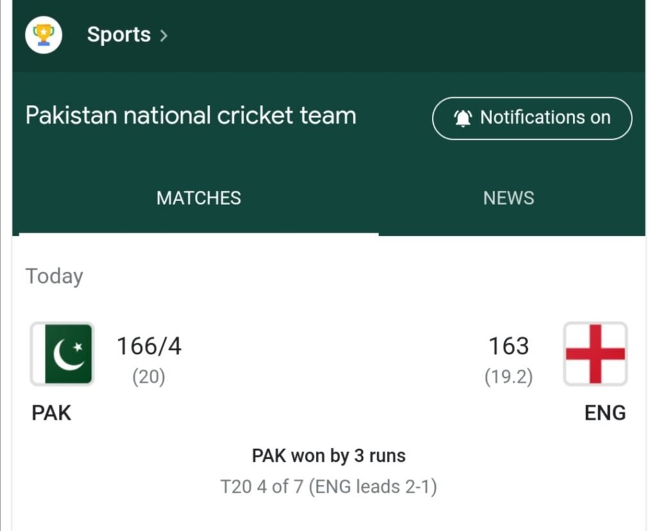Open England's 163 score

click(x=509, y=347)
